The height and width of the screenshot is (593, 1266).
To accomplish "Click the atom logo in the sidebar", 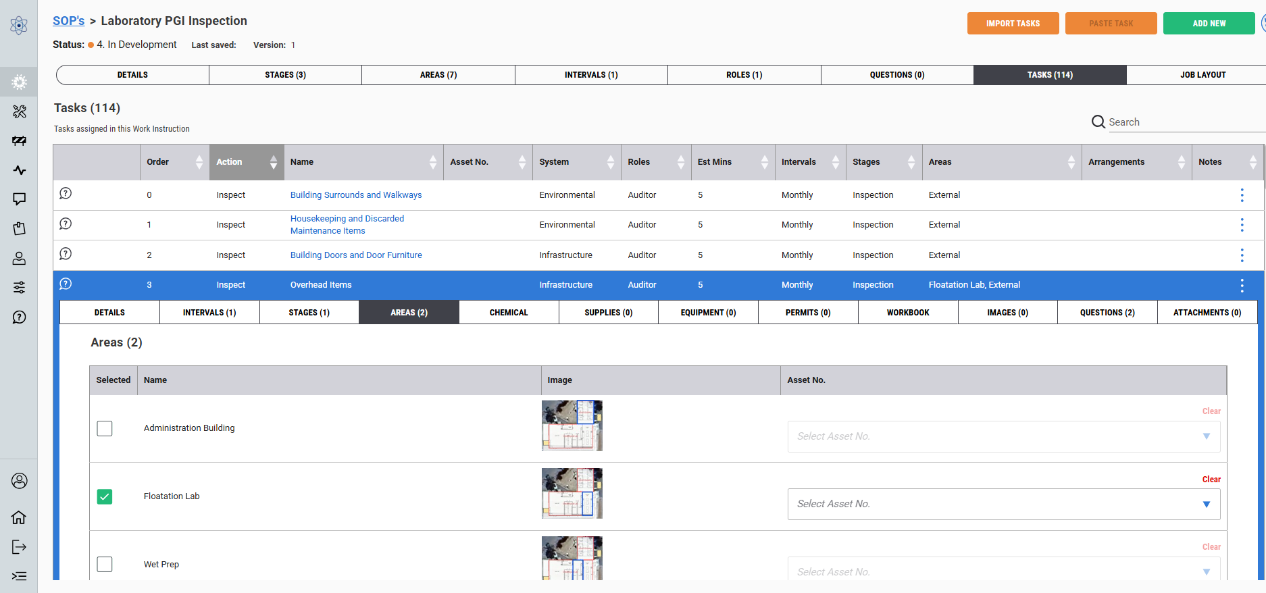I will click(19, 26).
